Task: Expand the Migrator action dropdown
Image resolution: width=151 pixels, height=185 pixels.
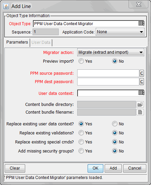Action: coord(111,52)
